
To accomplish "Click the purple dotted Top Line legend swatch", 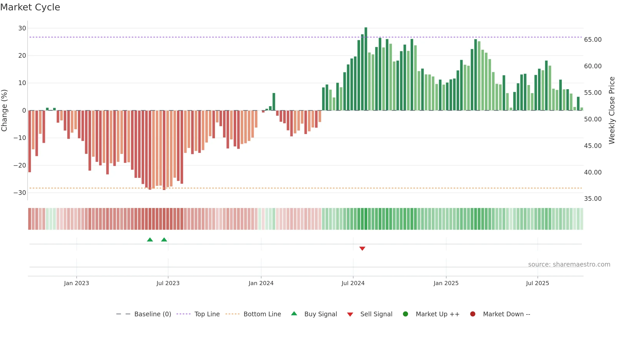I will 183,314.
